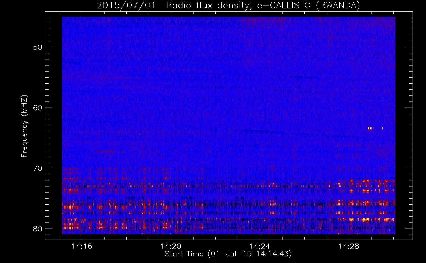Click the 80 frequency tick label
Image resolution: width=426 pixels, height=263 pixels.
38,229
